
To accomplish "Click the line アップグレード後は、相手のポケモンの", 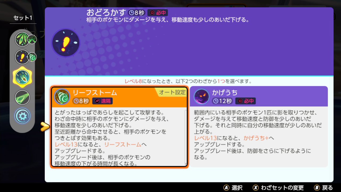I will [x=103, y=158].
